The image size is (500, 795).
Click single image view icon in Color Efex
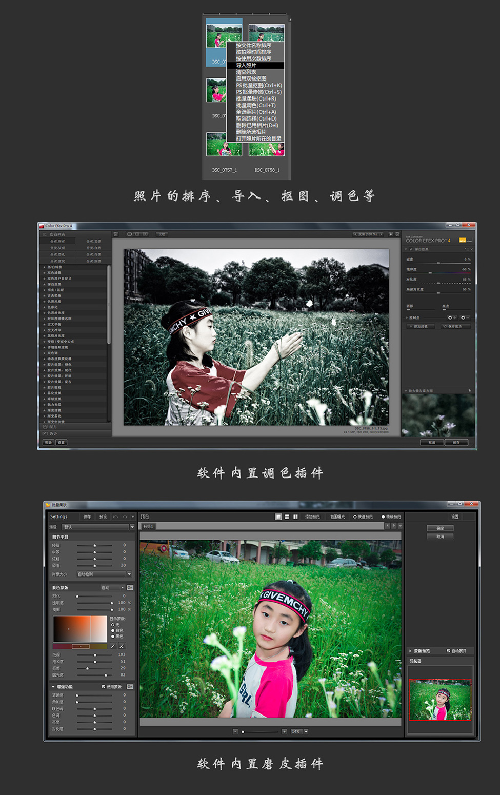130,234
